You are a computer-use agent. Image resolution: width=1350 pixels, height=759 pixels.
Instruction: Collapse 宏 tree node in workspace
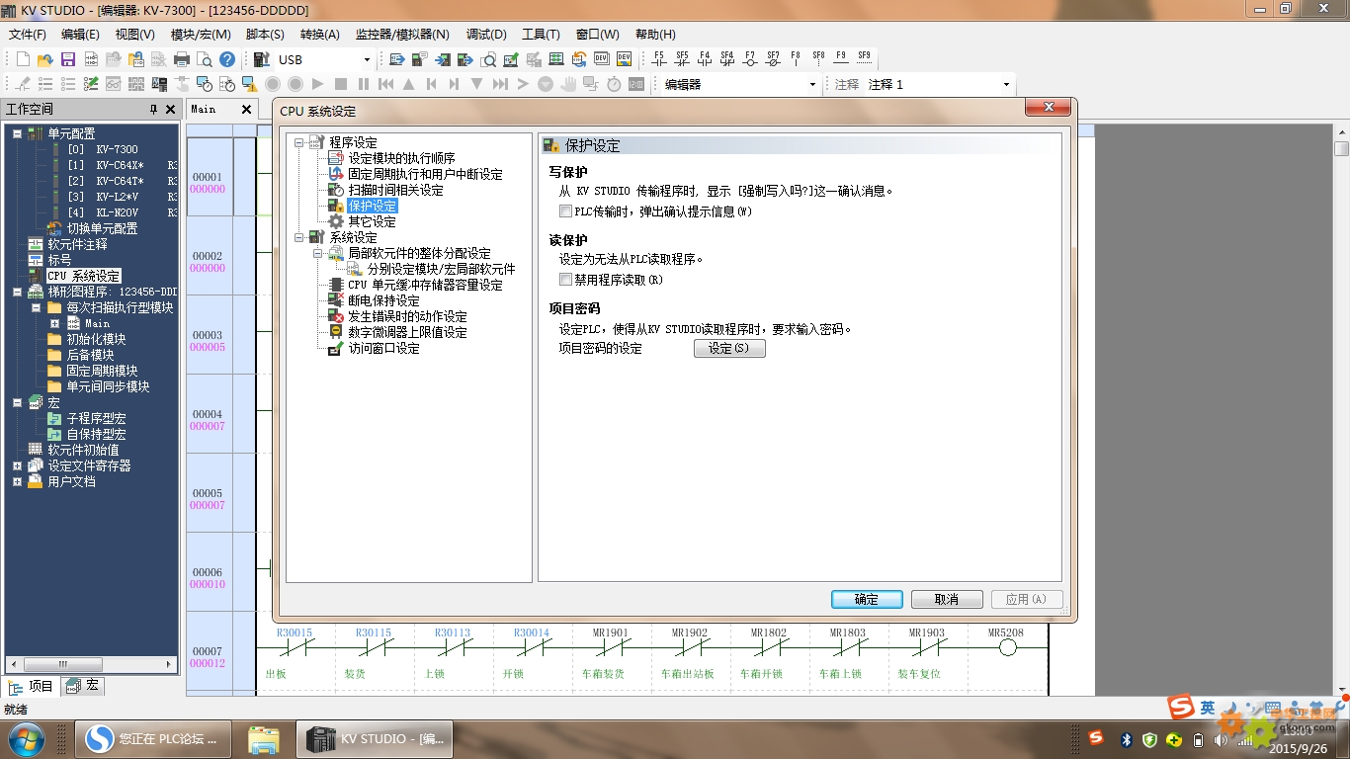(x=17, y=402)
